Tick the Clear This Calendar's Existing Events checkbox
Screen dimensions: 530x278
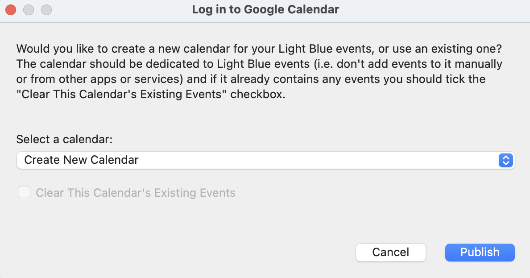tap(24, 192)
